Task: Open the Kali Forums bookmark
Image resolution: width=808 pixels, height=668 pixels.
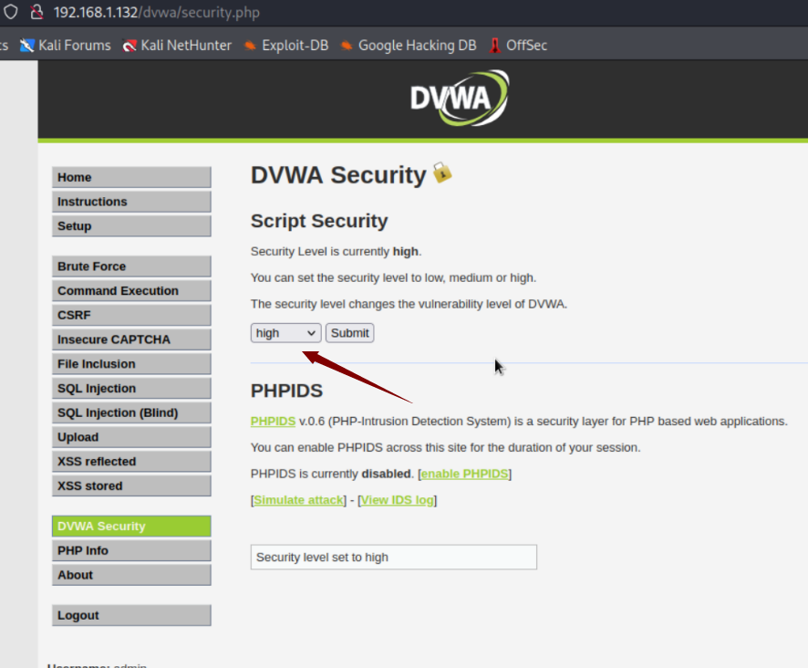Action: click(x=65, y=46)
